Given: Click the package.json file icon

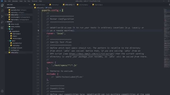Looking at the screenshot, I should point(10,50).
